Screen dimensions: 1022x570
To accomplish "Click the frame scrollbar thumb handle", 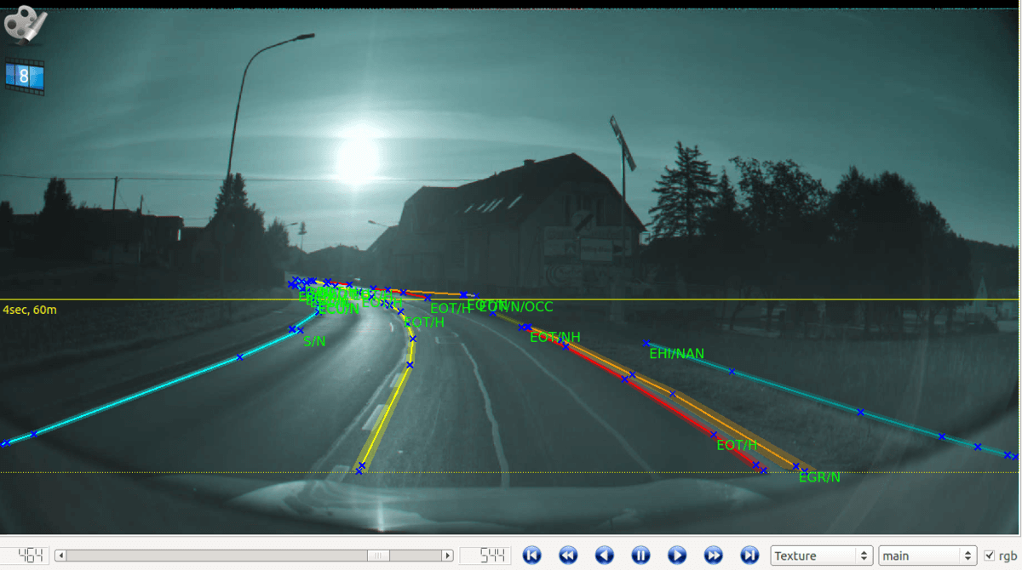I will click(x=379, y=556).
